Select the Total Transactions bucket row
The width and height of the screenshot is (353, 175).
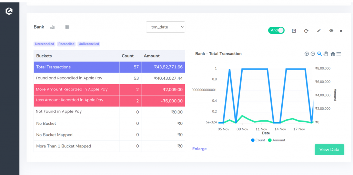(109, 67)
